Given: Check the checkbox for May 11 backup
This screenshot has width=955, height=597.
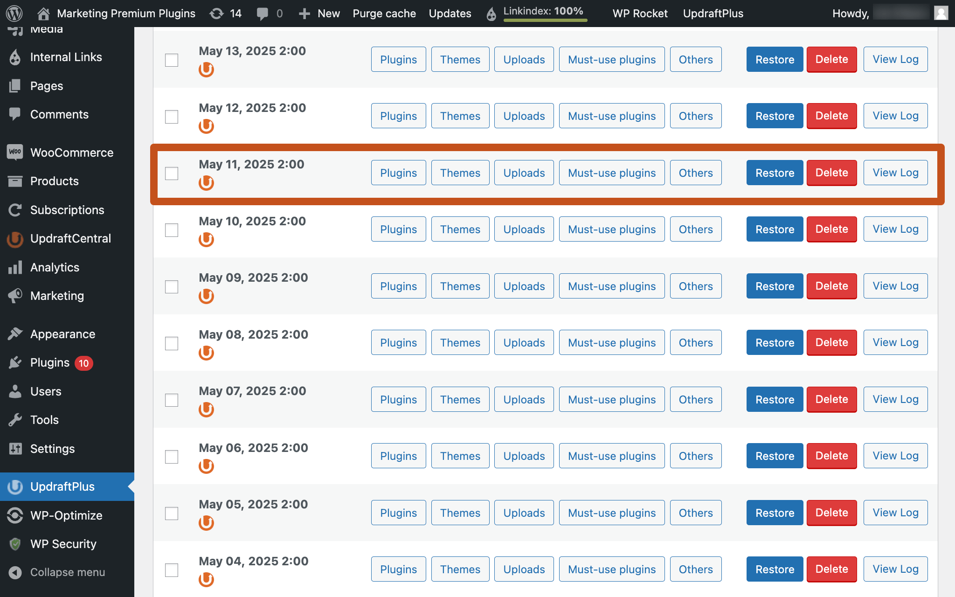Looking at the screenshot, I should [x=172, y=173].
